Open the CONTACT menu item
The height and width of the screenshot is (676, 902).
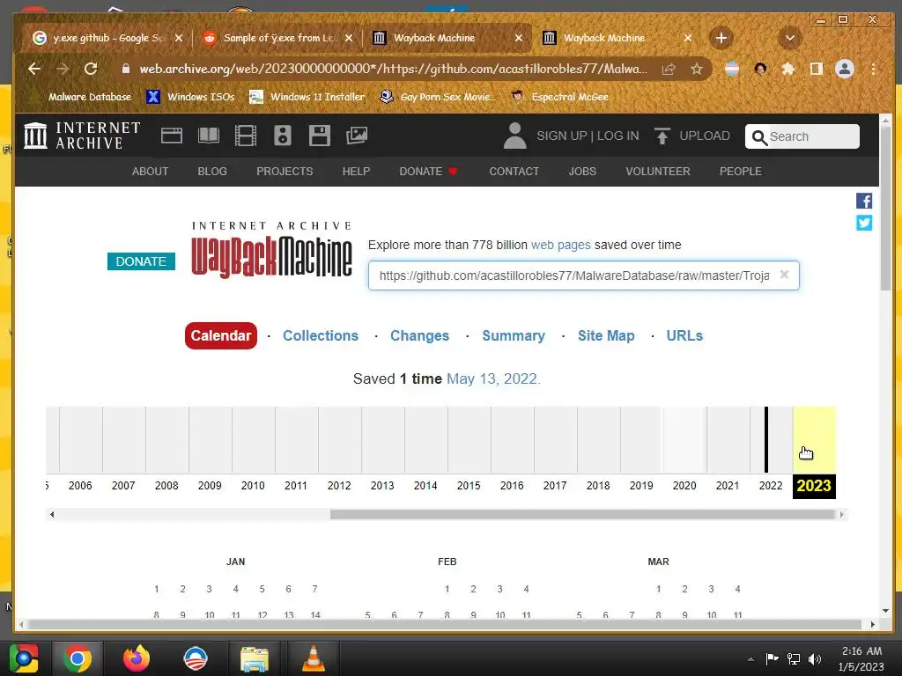[x=514, y=172]
